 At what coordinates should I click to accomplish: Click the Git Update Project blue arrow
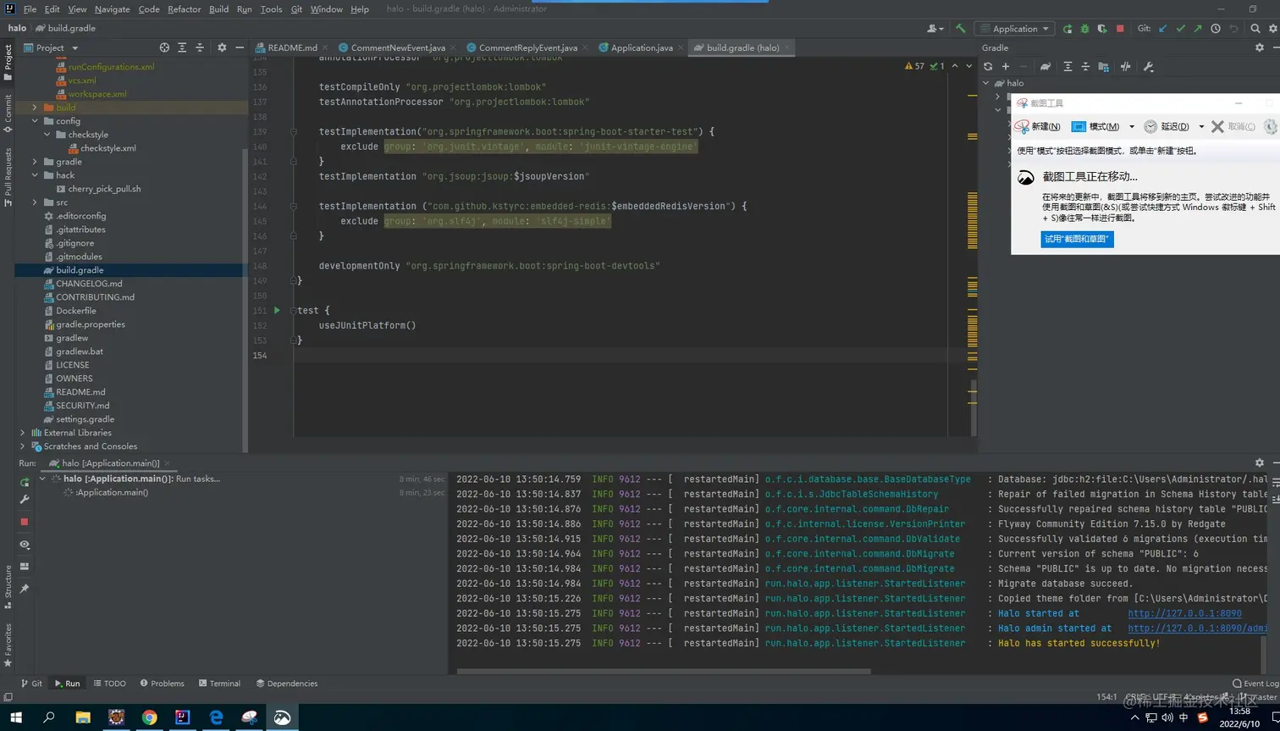[1163, 28]
